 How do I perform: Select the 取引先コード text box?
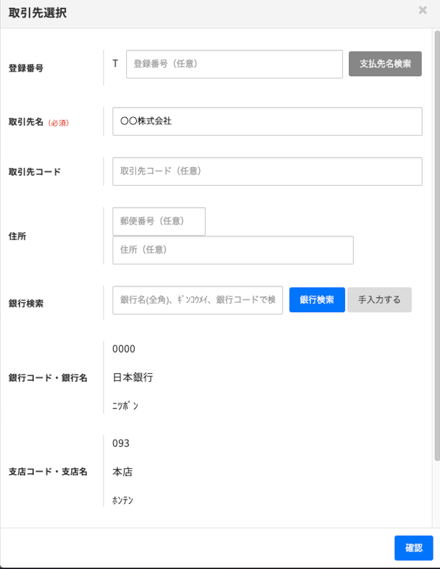(267, 171)
